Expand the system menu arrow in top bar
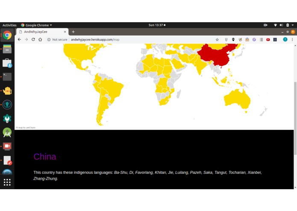Screen dimensions: 297x211 point(293,25)
